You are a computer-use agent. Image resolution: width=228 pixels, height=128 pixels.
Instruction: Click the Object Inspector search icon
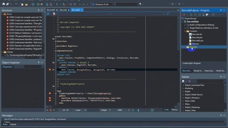click(42, 66)
